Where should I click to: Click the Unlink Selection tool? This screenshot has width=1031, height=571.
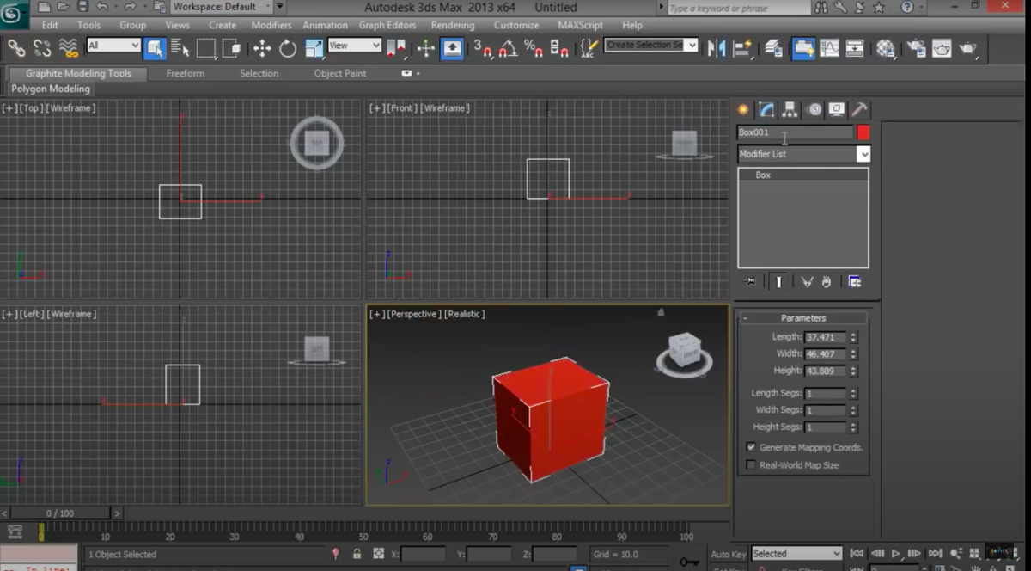42,48
